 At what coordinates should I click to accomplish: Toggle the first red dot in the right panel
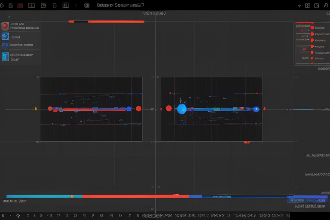click(312, 27)
